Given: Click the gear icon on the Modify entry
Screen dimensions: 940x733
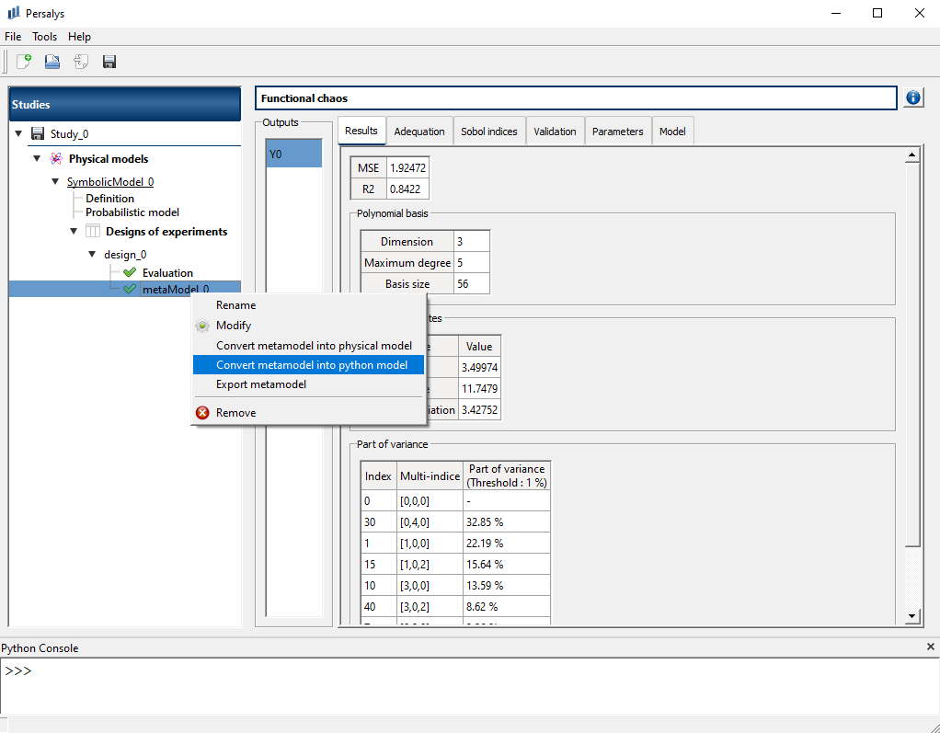Looking at the screenshot, I should tap(202, 326).
